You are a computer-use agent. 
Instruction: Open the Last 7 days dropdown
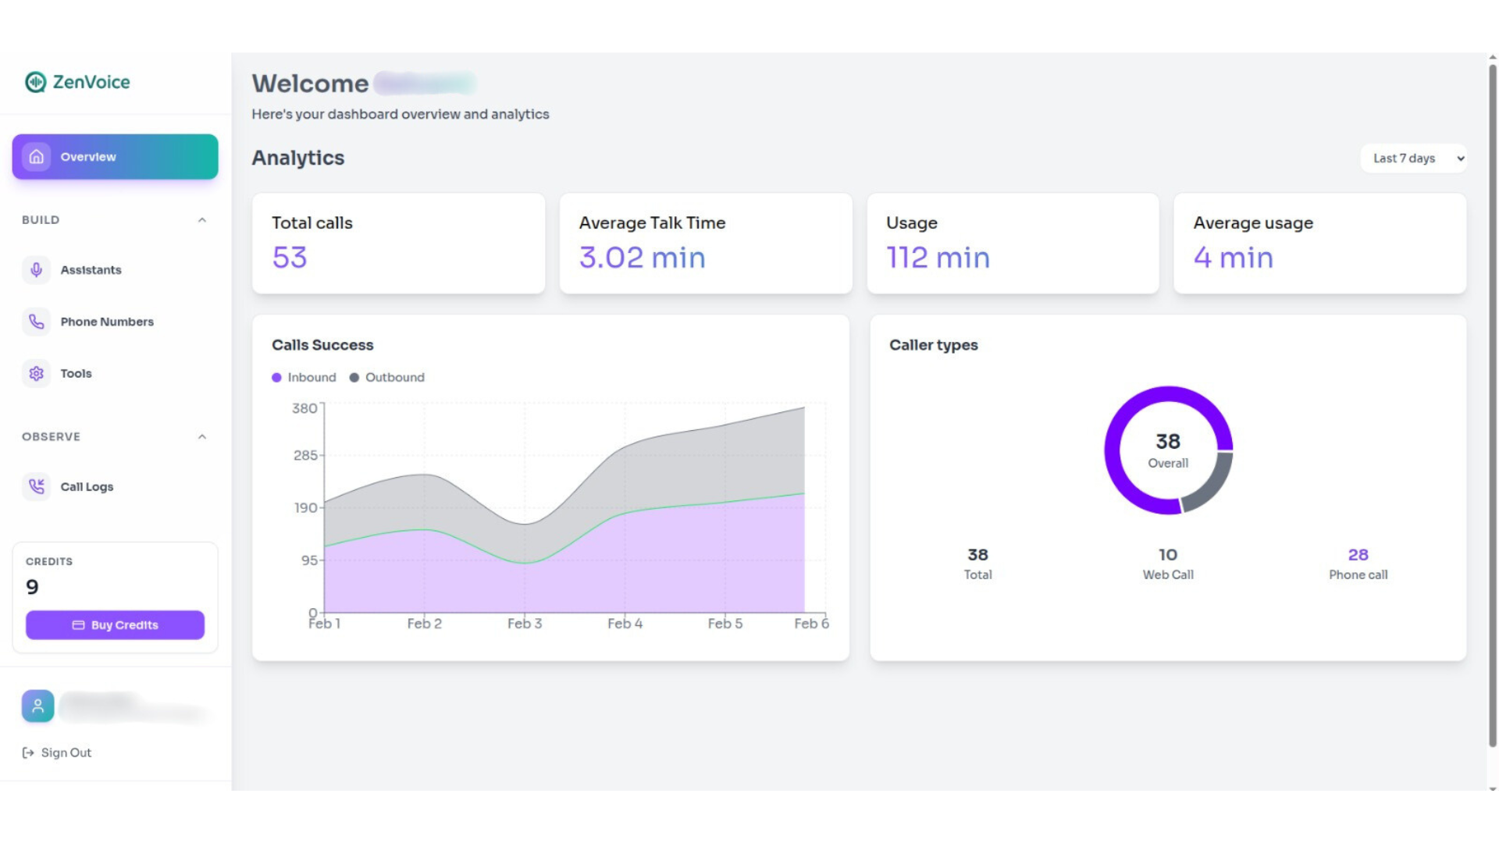pyautogui.click(x=1413, y=158)
